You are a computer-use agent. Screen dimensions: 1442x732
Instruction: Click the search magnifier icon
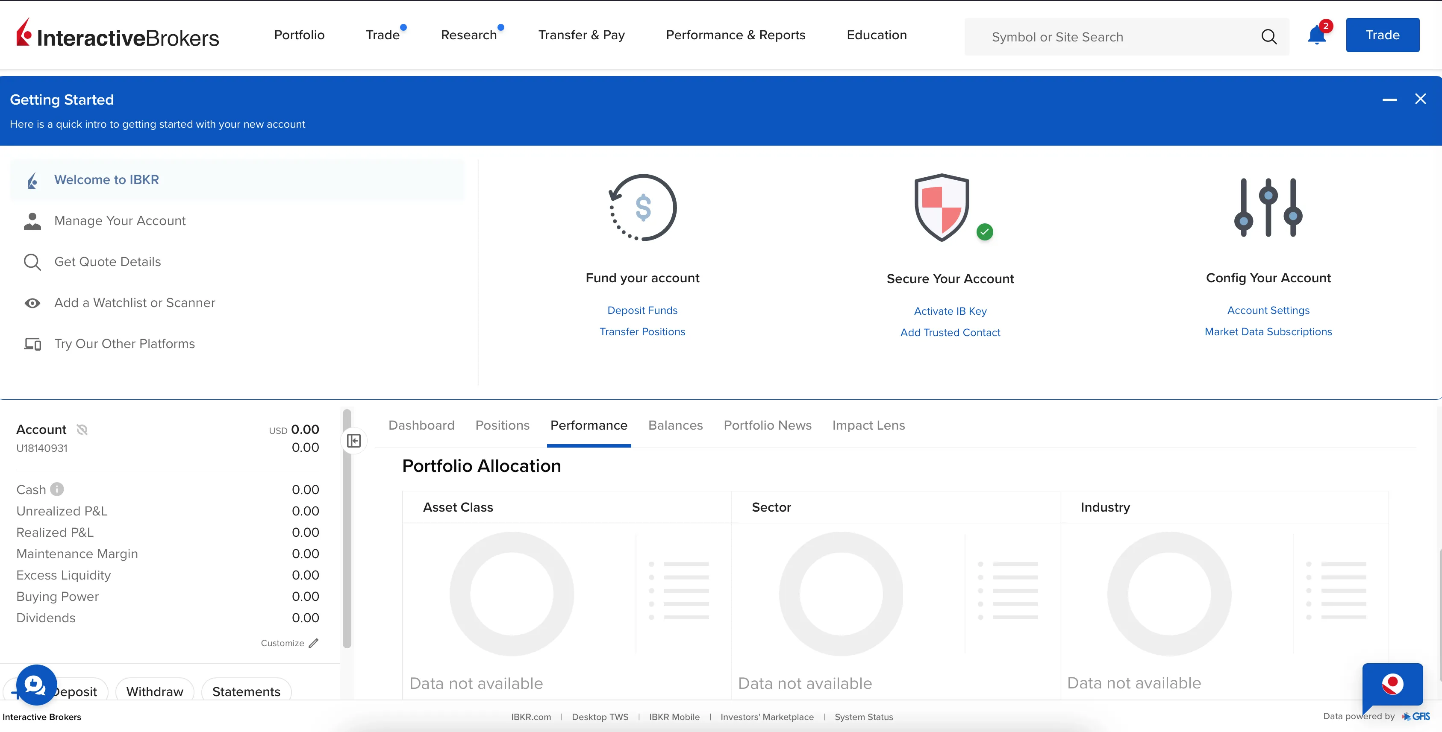pos(1269,37)
